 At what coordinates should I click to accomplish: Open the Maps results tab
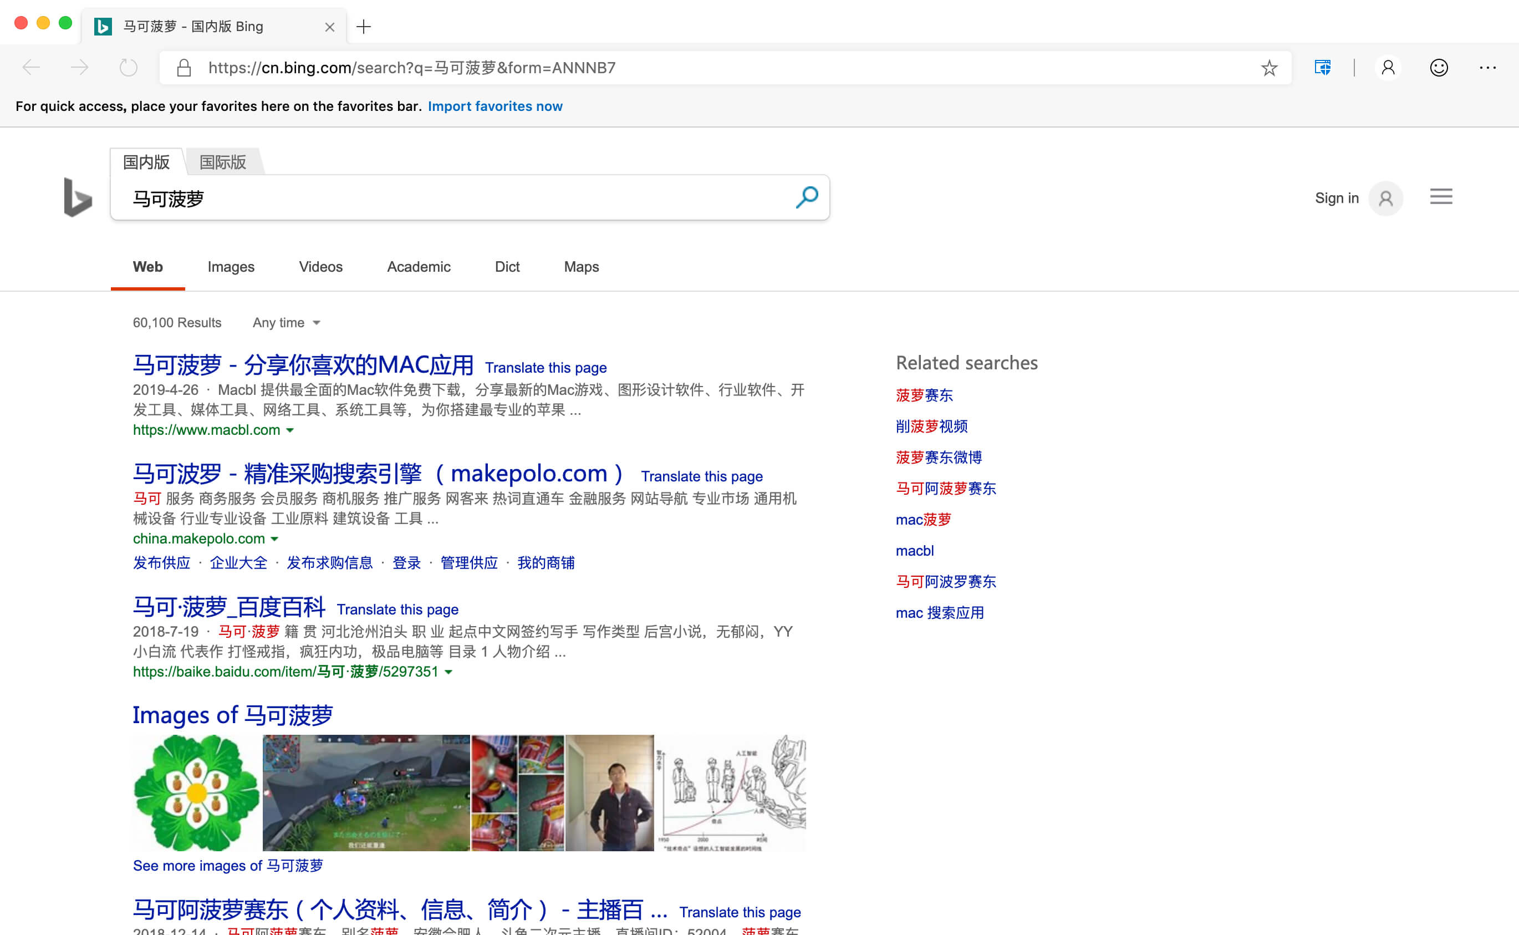[581, 267]
